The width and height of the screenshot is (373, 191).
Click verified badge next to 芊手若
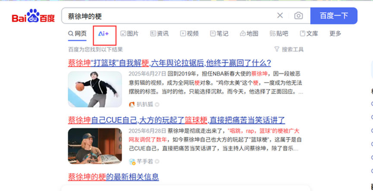tap(157, 162)
